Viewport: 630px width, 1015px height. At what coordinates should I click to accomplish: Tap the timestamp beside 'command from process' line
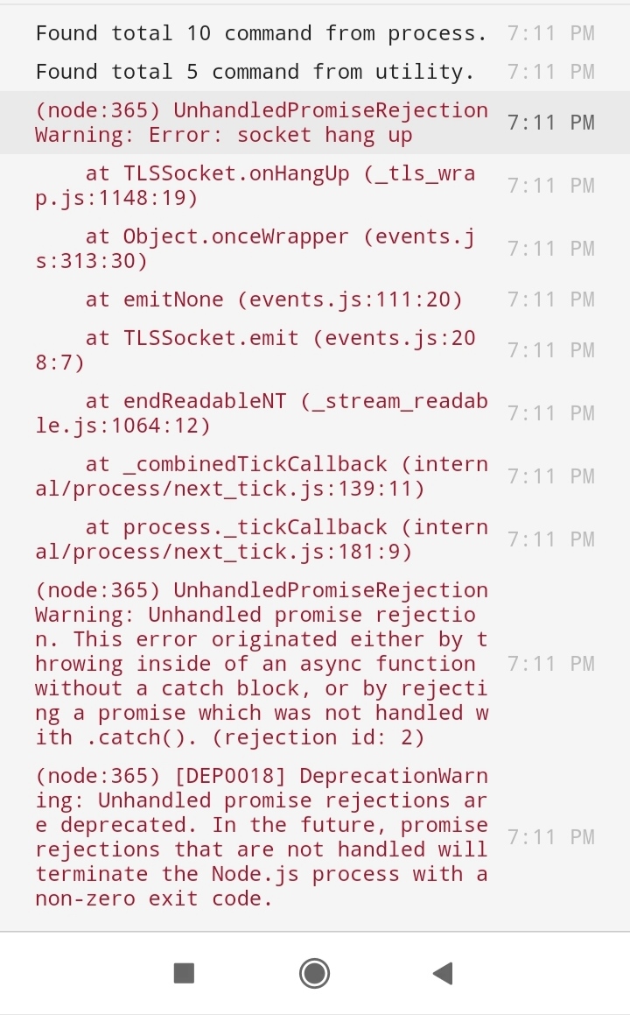point(550,33)
